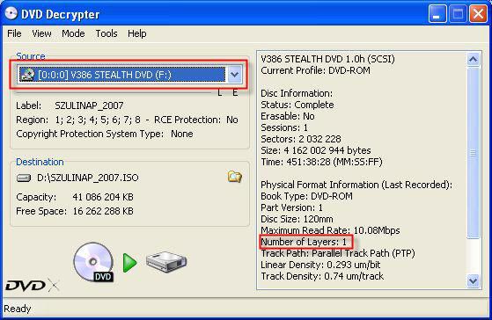
Task: Click 'Current Profile: DVD-ROM' text
Action: point(315,70)
